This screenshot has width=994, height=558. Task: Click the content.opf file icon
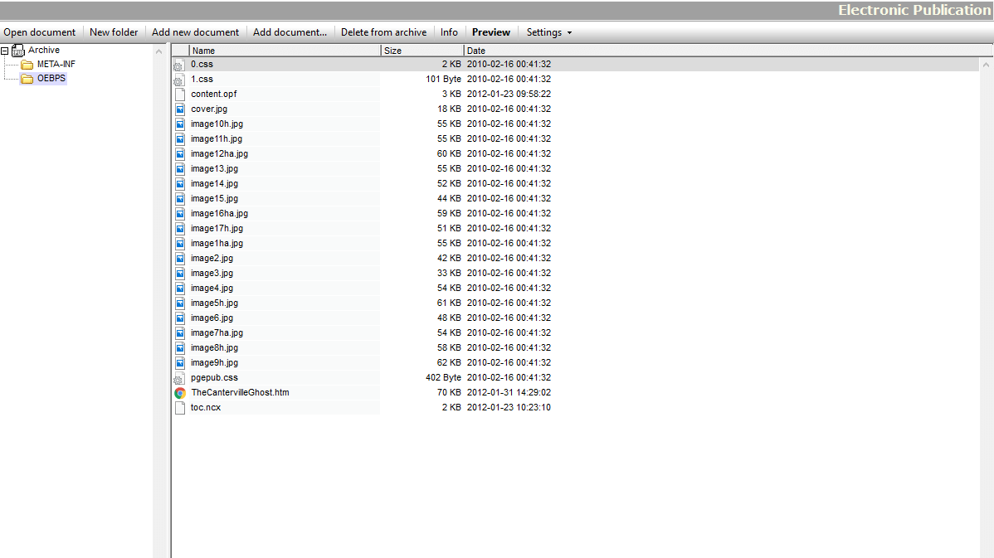click(x=180, y=95)
